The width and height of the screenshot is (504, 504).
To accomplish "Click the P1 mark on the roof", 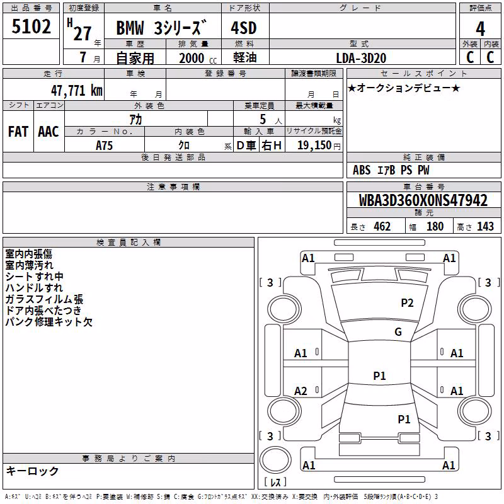I will 379,375.
